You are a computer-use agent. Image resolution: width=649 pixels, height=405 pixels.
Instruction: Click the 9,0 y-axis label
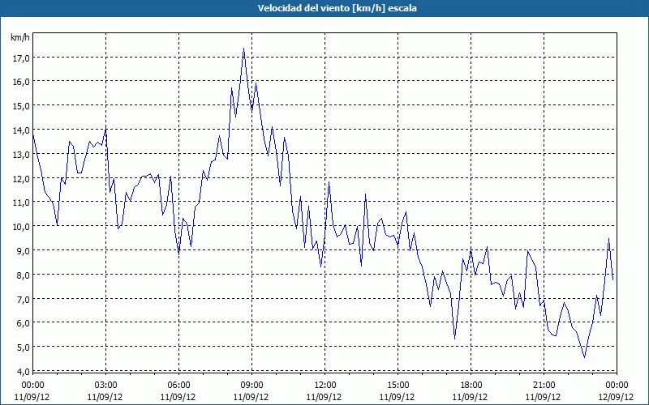click(23, 251)
